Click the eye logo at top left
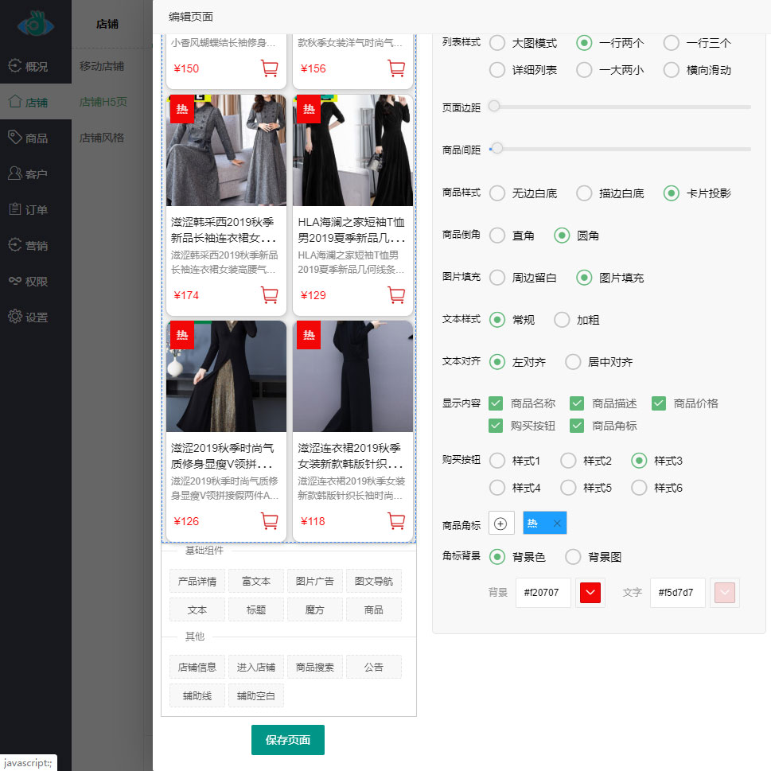 [36, 24]
